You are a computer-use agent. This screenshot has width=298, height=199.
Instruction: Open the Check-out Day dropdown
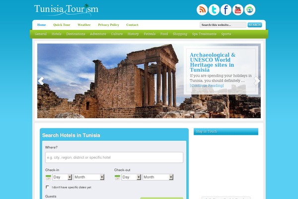131,177
